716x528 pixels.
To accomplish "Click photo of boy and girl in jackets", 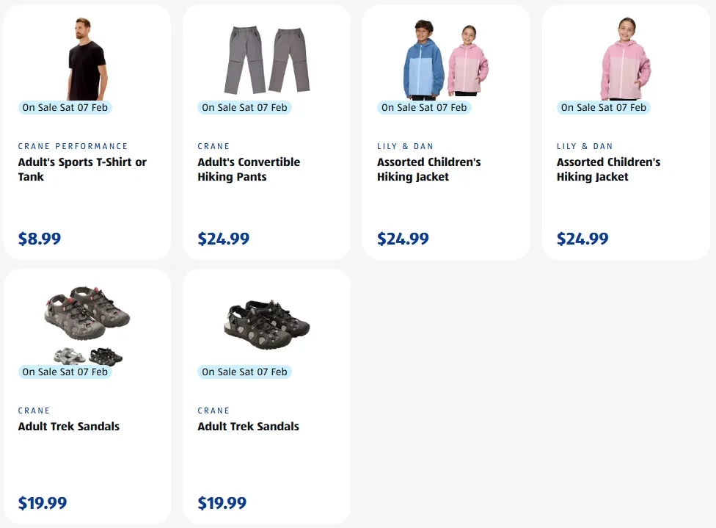I will click(x=445, y=60).
